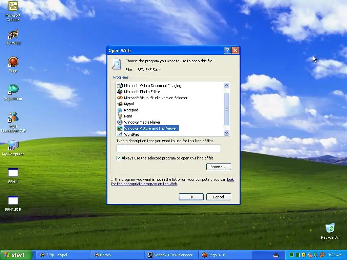Select Microsoft Photo Editor icon in list

120,91
